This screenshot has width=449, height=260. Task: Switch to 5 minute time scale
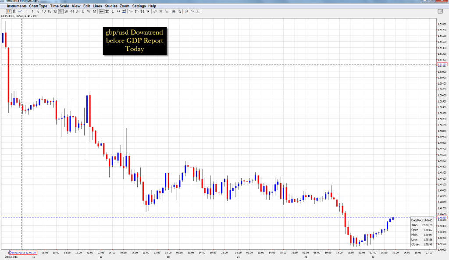tap(38, 11)
